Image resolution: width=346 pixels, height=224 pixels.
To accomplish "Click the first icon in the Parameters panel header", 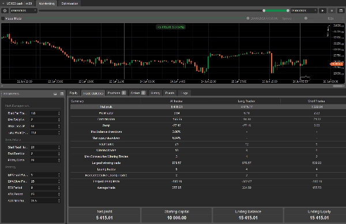I will pyautogui.click(x=55, y=94).
